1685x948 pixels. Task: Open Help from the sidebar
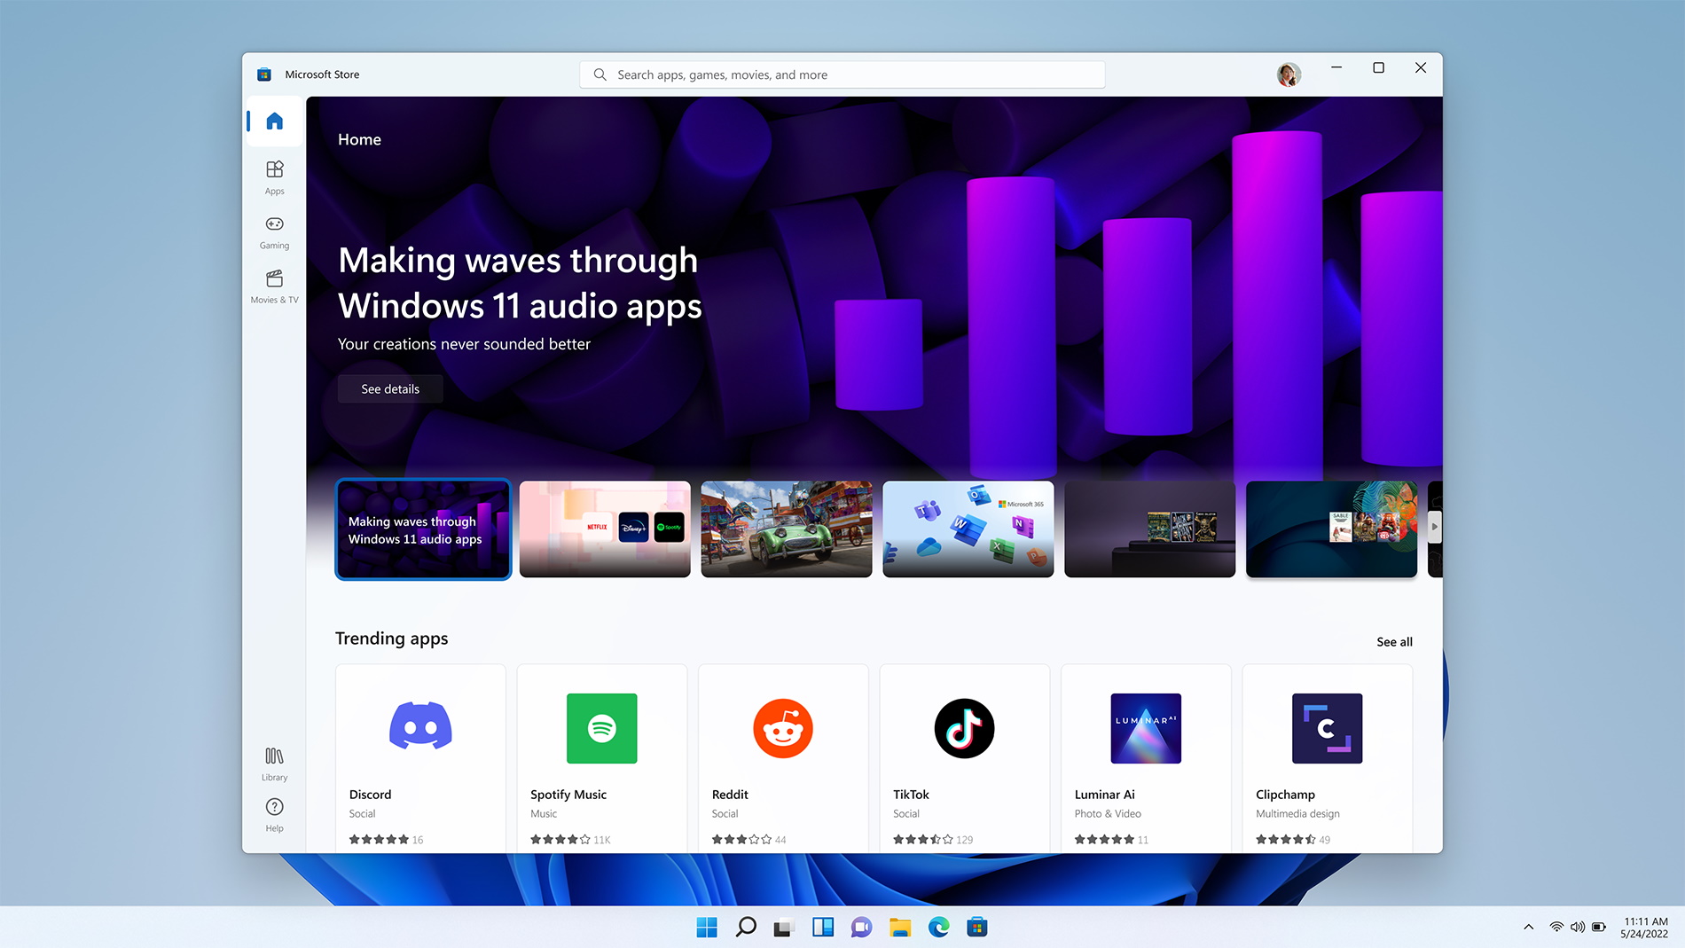coord(274,814)
